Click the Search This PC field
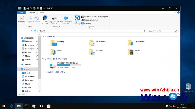The height and width of the screenshot is (109, 195). 163,31
